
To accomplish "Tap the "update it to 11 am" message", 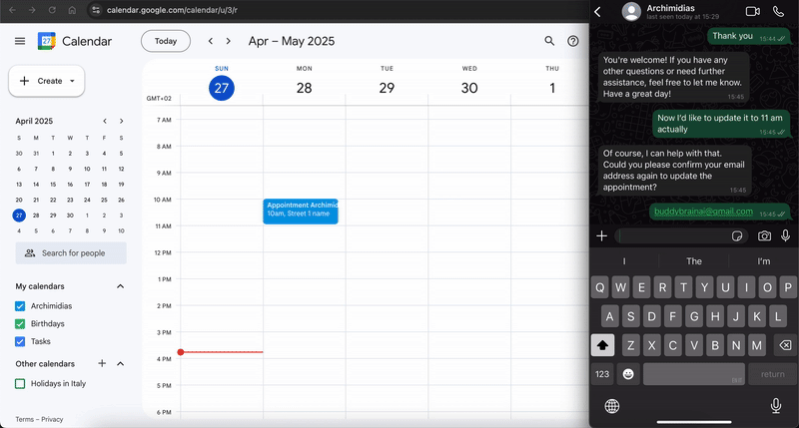I will 720,123.
